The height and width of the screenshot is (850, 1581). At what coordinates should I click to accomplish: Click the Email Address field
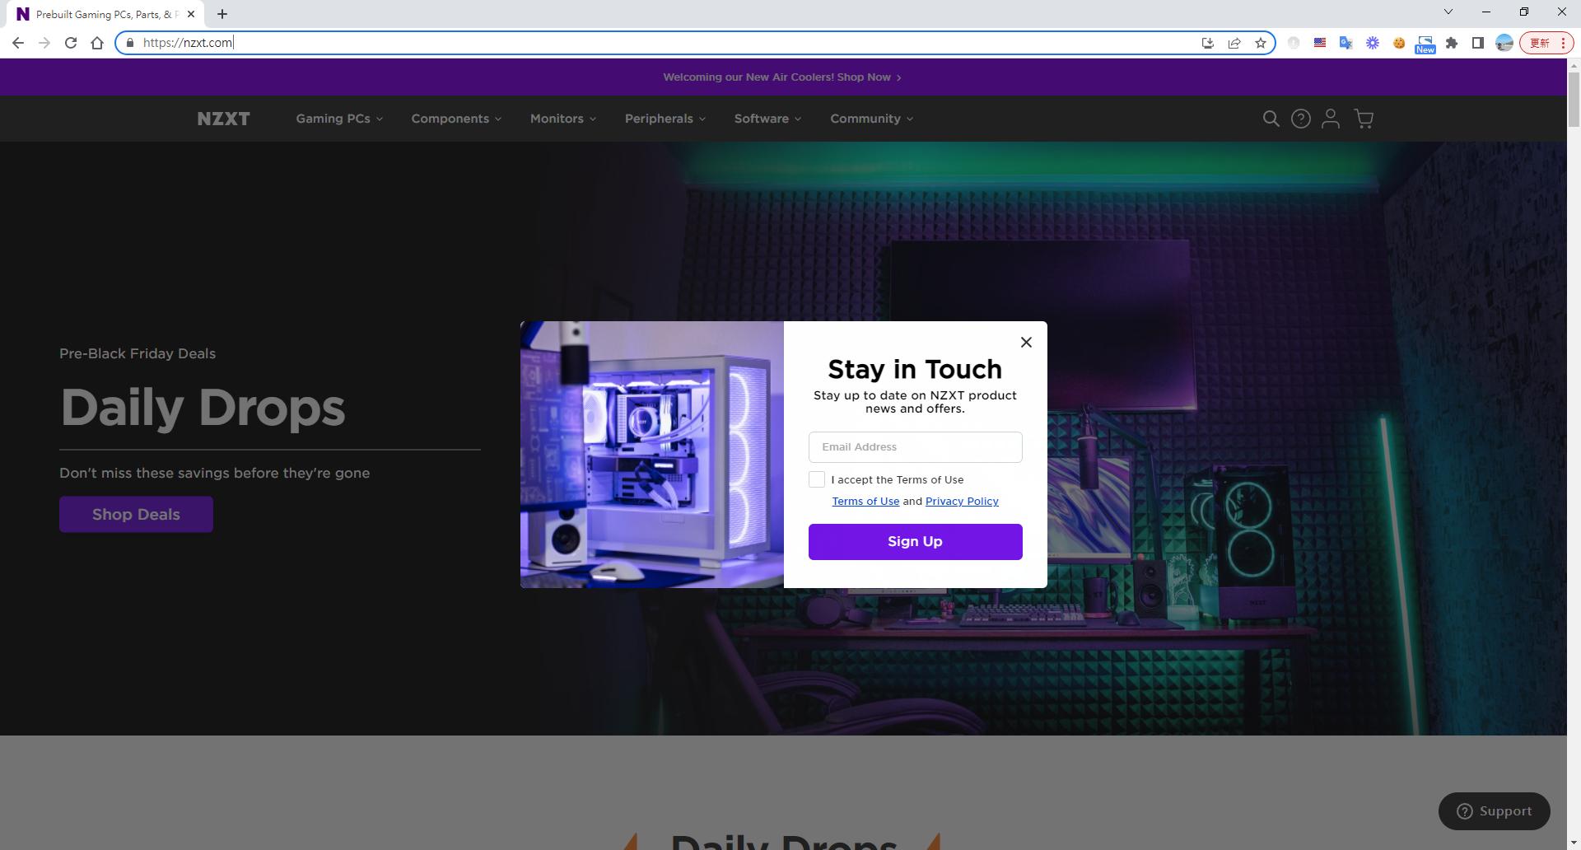(x=915, y=447)
